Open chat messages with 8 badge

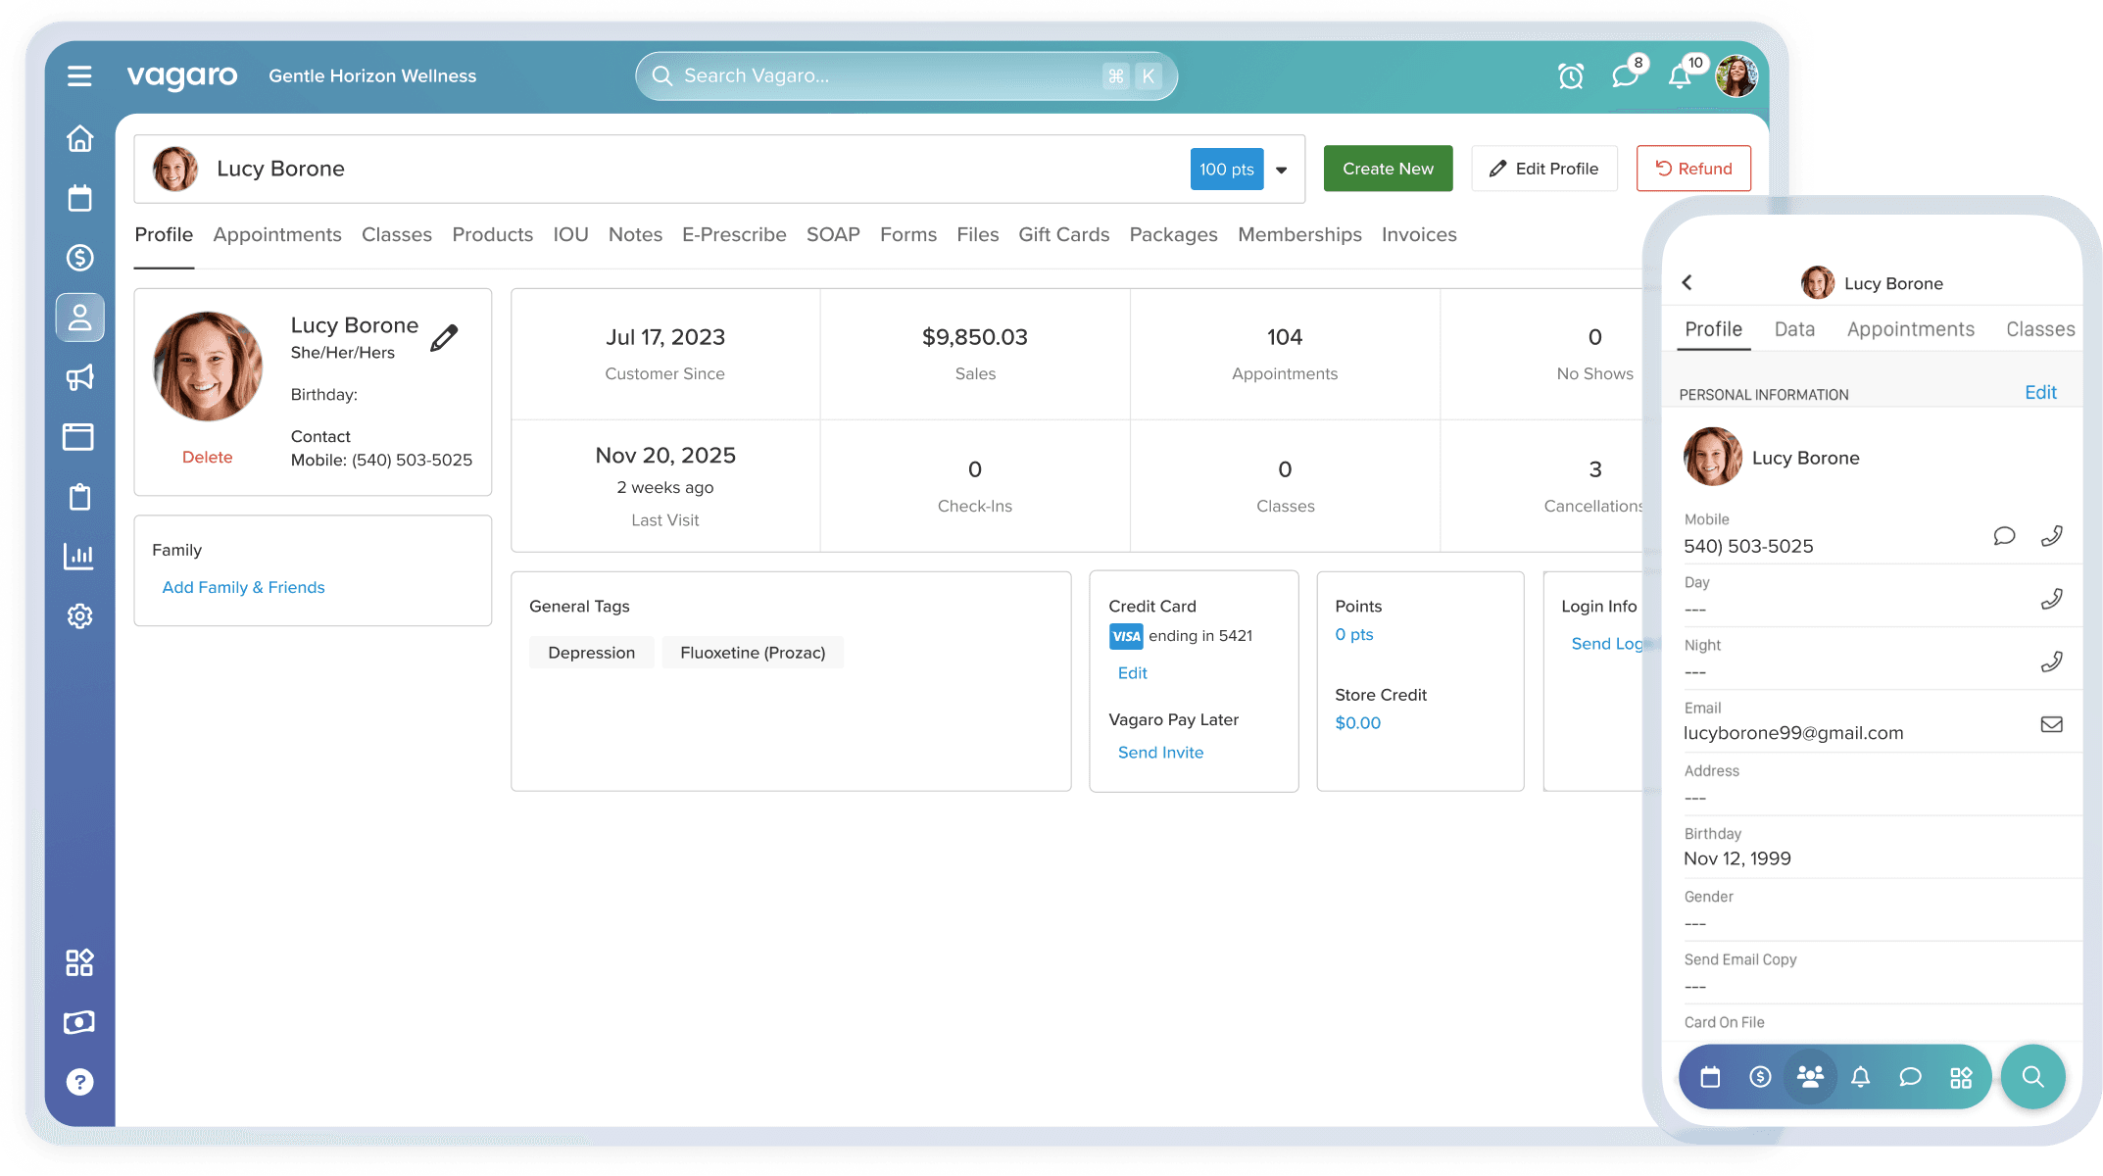coord(1626,75)
